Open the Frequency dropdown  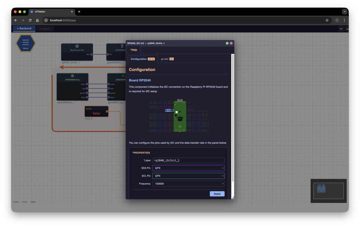pos(188,184)
